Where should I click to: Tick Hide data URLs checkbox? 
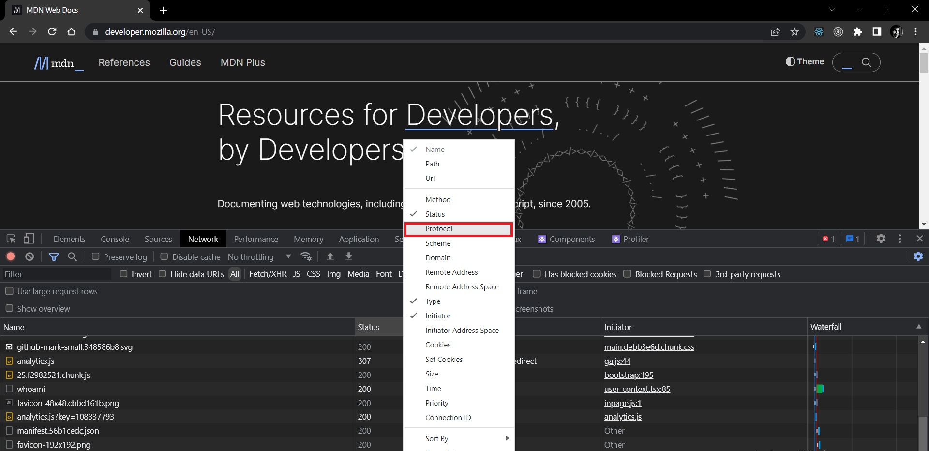click(163, 274)
